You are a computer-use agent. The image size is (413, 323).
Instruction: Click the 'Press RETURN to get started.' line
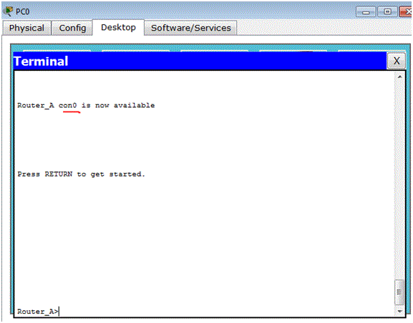[x=81, y=174]
